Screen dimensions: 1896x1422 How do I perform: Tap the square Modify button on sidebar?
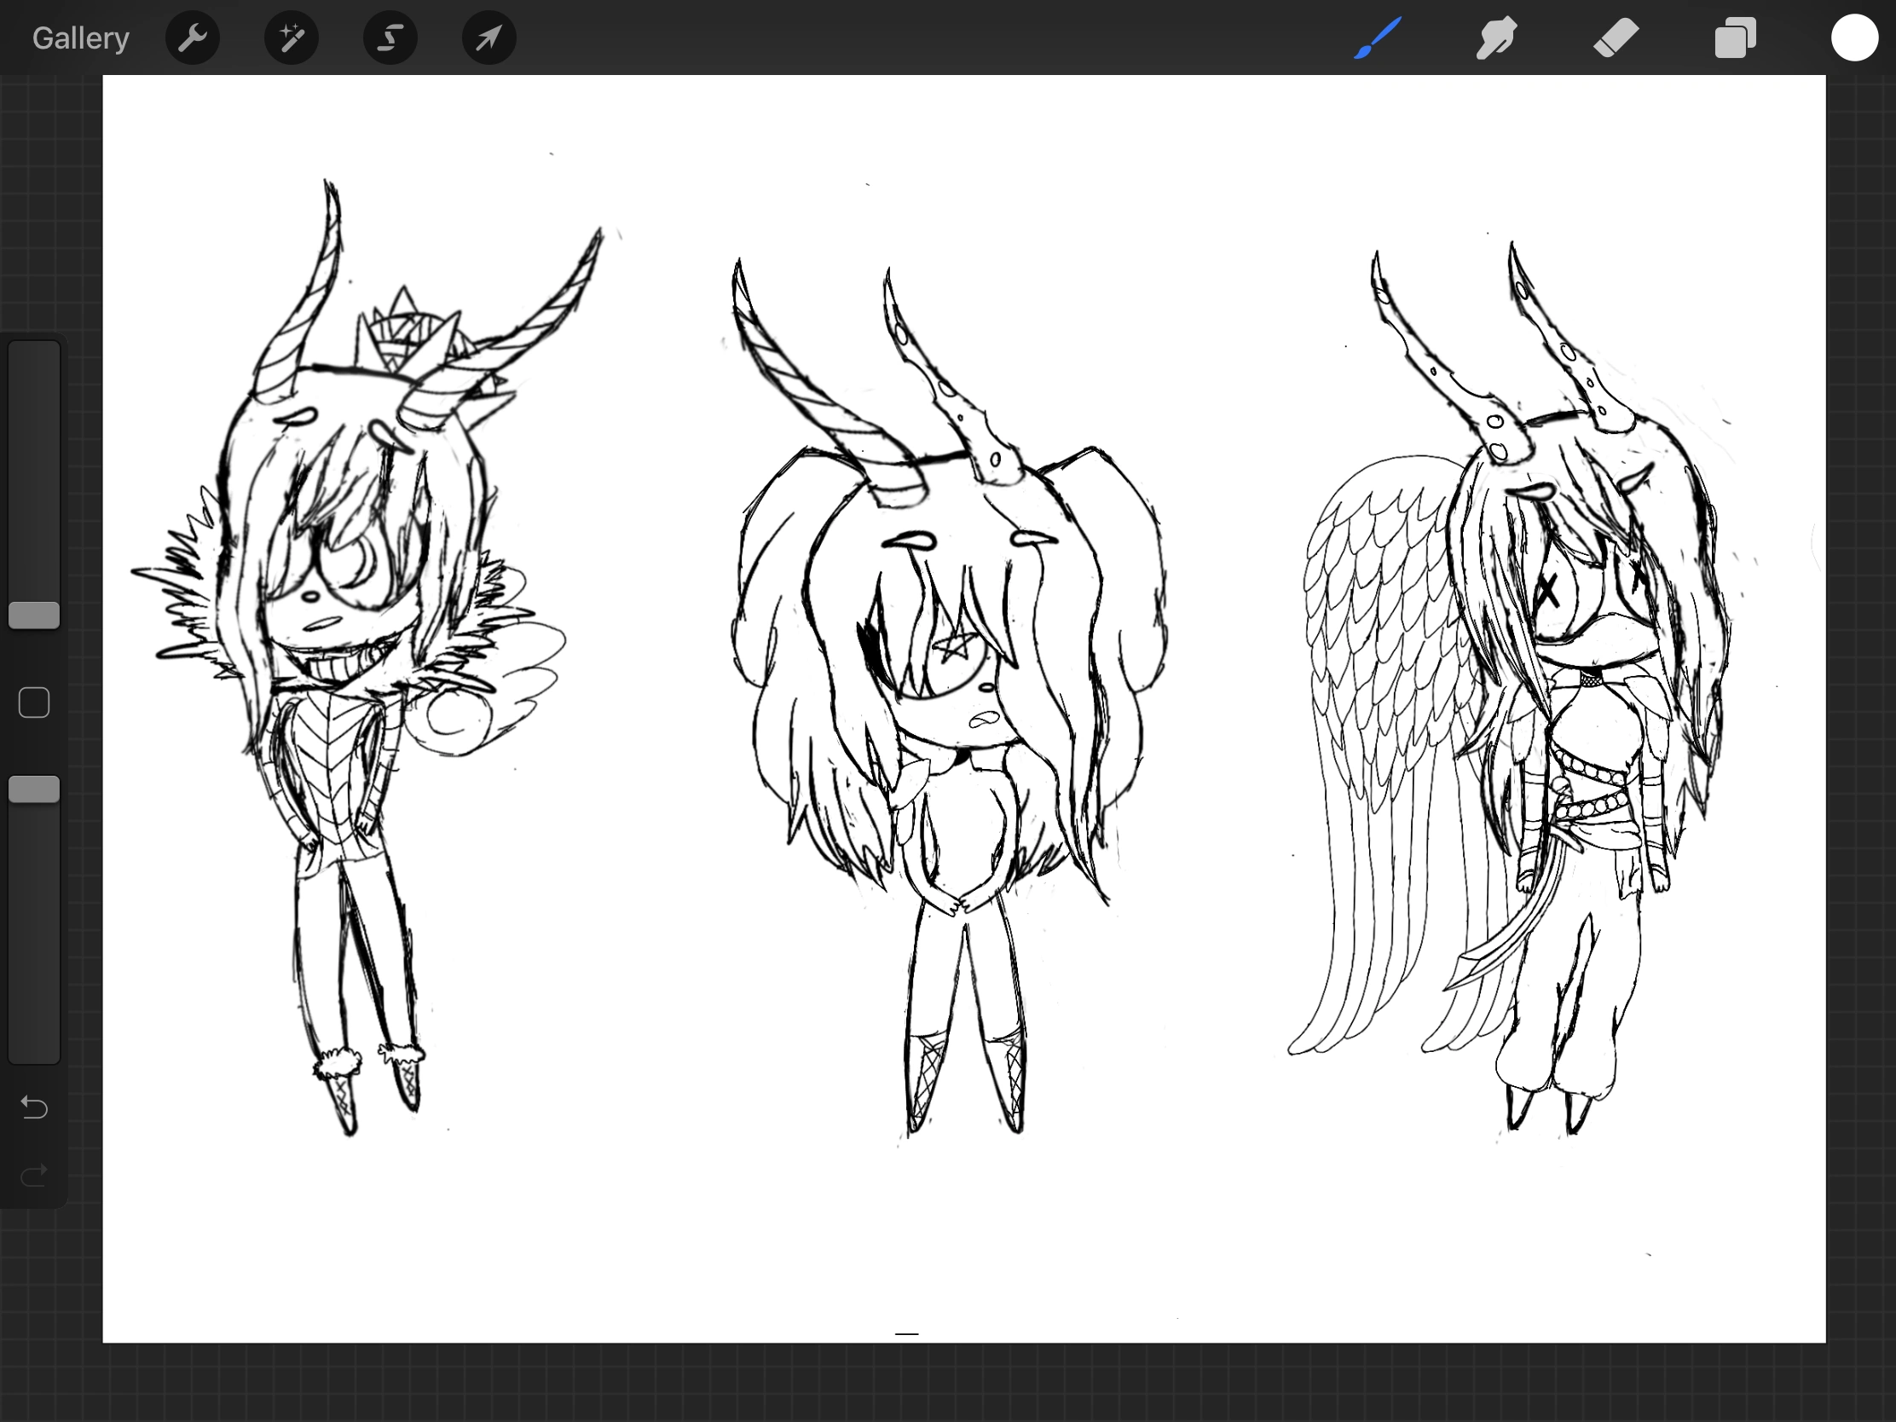point(34,702)
